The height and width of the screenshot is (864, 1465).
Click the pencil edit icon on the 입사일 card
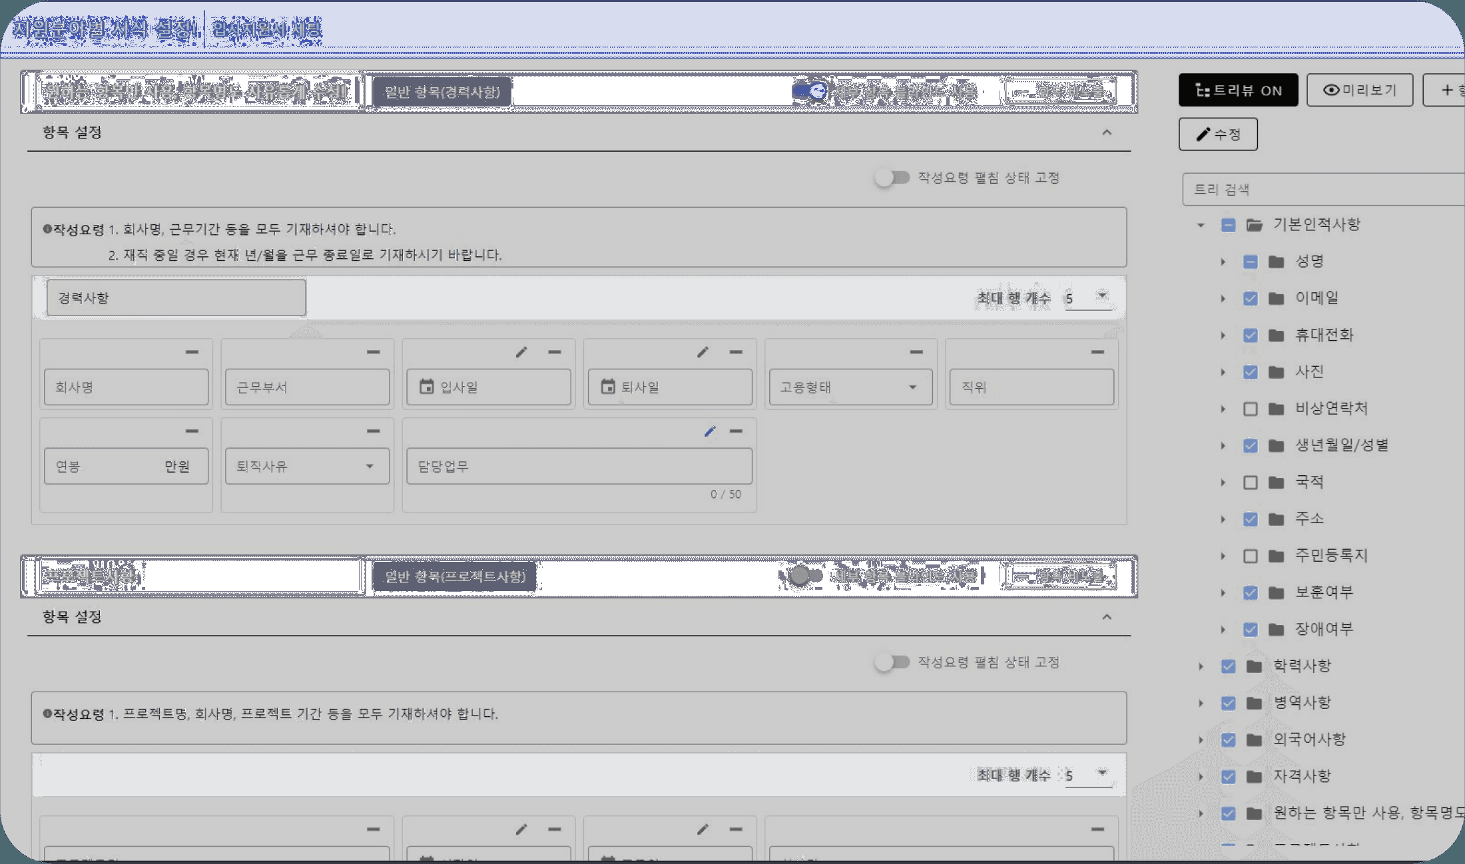tap(521, 352)
